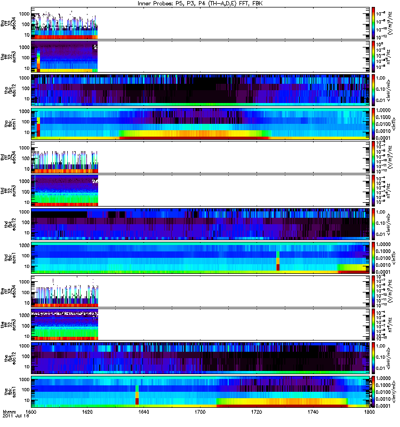Select the tha fff edc34 spectrogram panel

(201, 23)
